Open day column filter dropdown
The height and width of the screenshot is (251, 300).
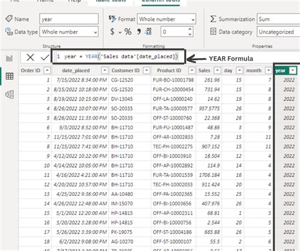click(239, 70)
